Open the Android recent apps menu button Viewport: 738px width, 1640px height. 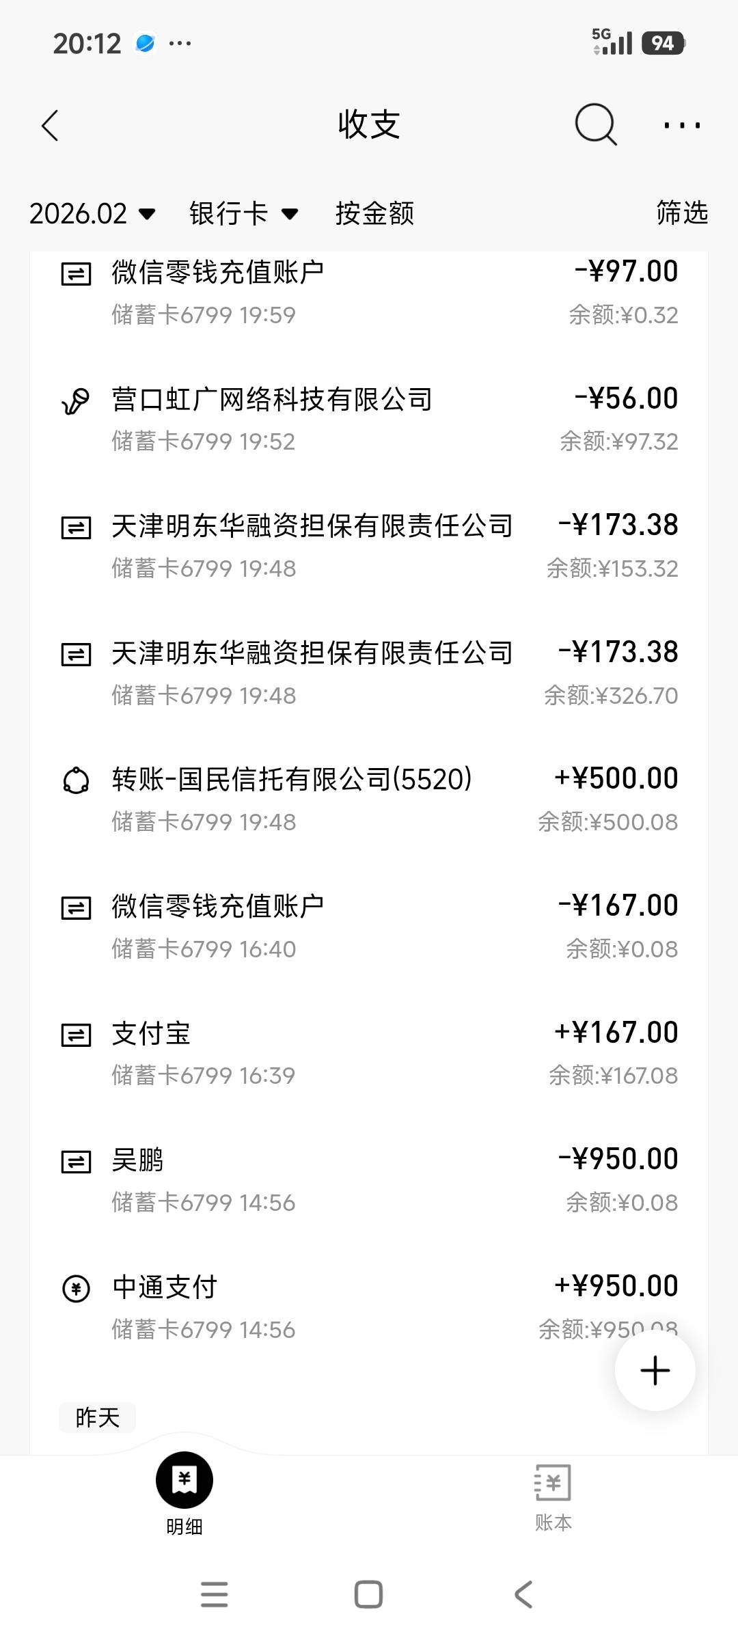(214, 1594)
